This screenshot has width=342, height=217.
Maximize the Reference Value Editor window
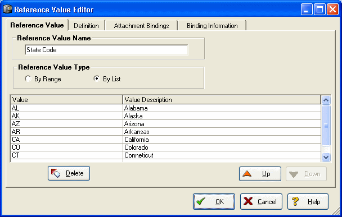coord(319,10)
